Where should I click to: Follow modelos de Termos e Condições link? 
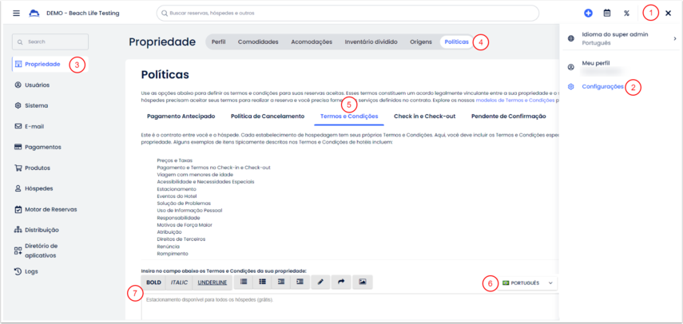[x=515, y=100]
